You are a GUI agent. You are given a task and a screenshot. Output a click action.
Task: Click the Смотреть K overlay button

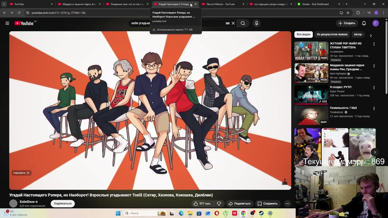point(22,173)
